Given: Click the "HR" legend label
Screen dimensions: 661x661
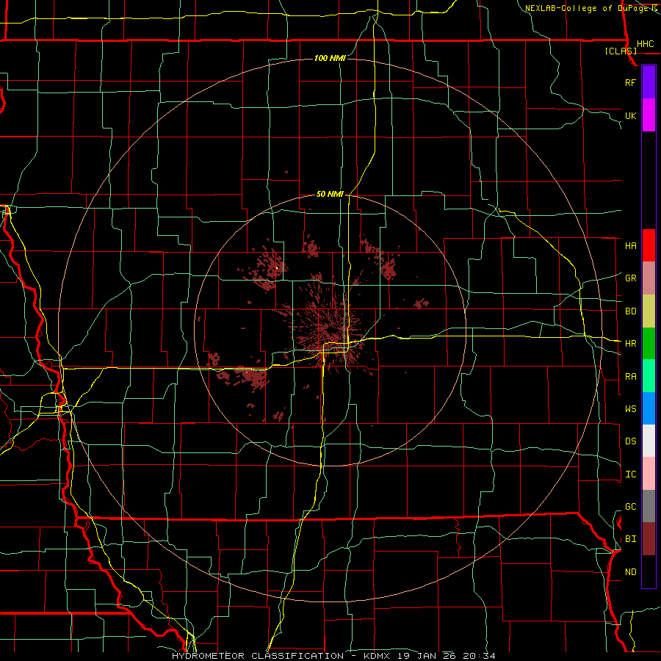Looking at the screenshot, I should tap(630, 344).
